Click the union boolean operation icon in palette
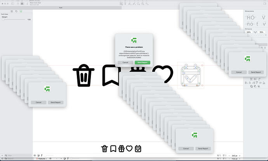 pos(251,87)
